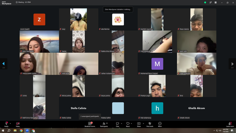Open Windows Start menu
The image size is (236, 133).
[3, 130]
